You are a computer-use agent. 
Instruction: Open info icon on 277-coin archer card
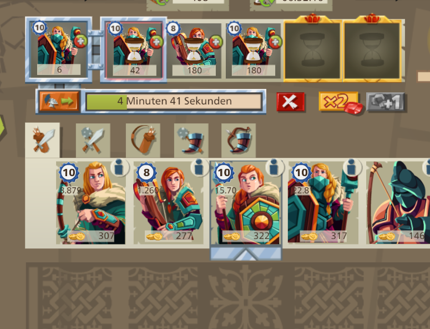(x=199, y=167)
